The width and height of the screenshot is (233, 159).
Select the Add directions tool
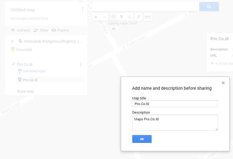[x=138, y=17]
